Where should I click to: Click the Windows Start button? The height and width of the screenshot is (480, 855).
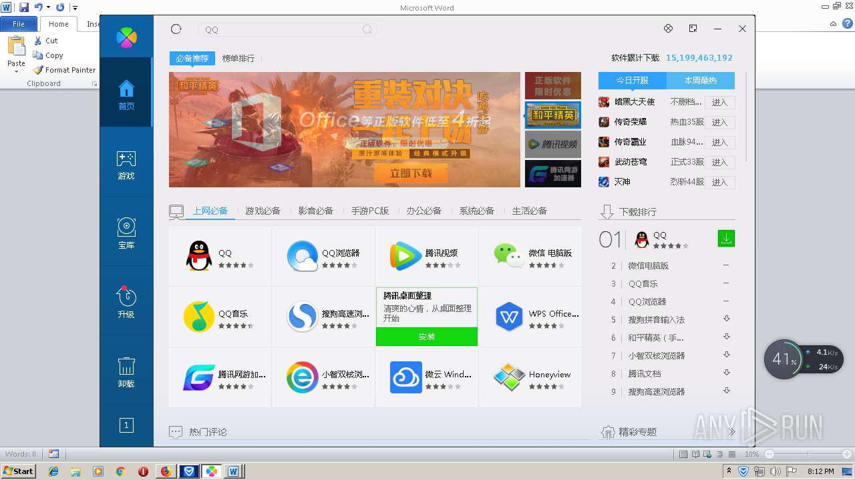[x=19, y=471]
